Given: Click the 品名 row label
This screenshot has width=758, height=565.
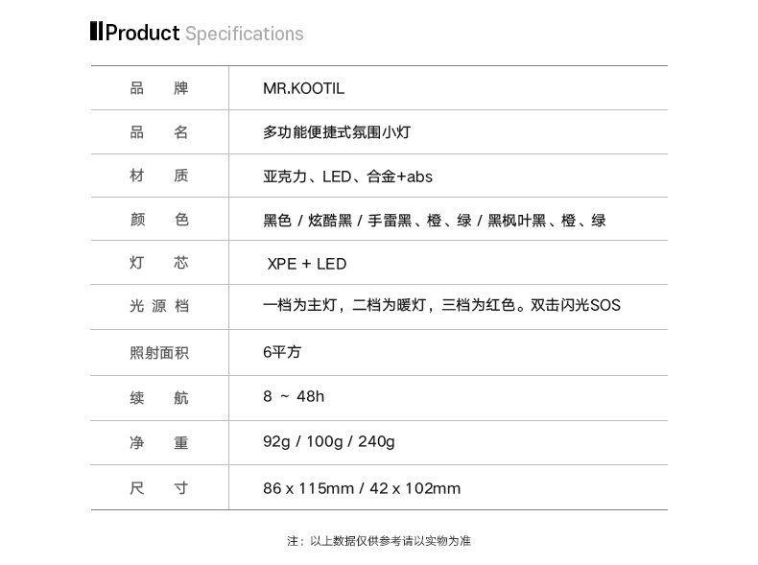Looking at the screenshot, I should [159, 132].
